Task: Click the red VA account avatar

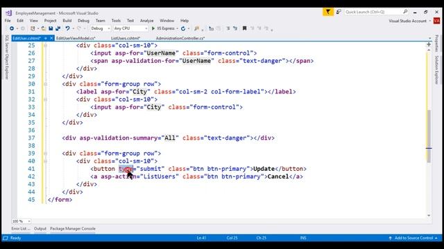Action: point(436,21)
